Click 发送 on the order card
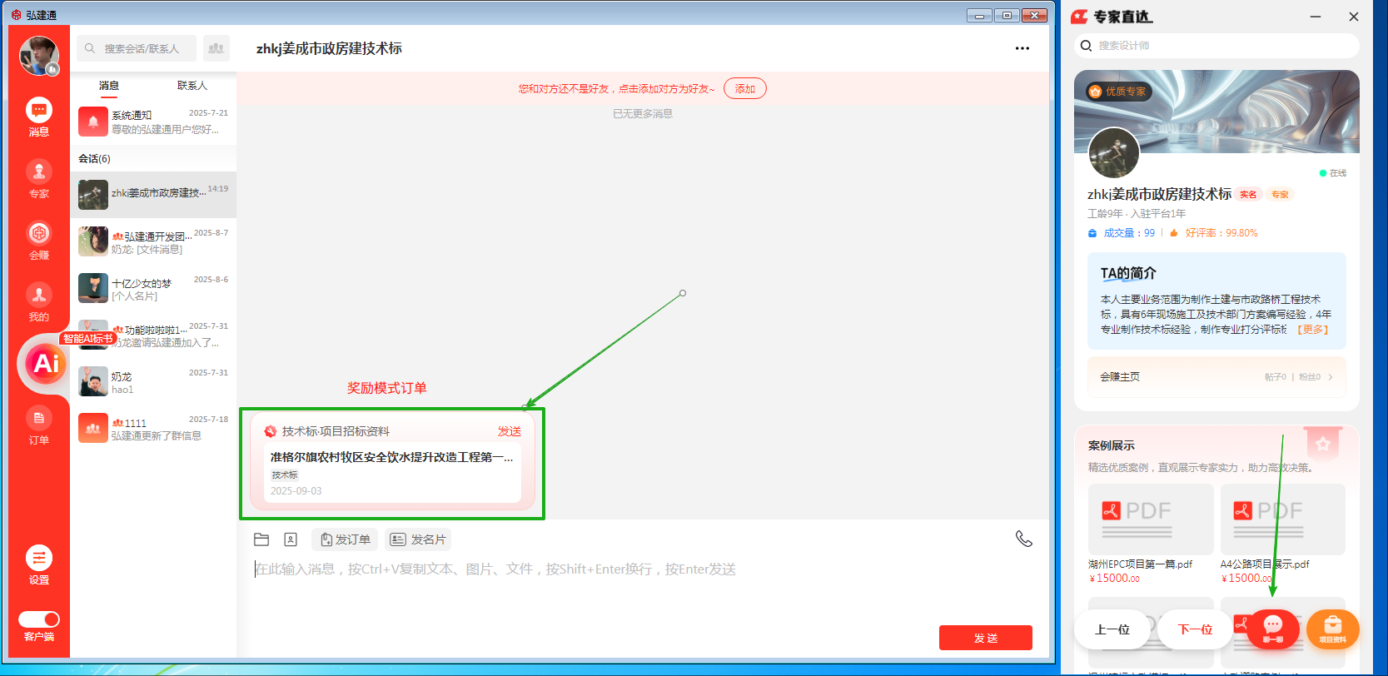 click(510, 431)
